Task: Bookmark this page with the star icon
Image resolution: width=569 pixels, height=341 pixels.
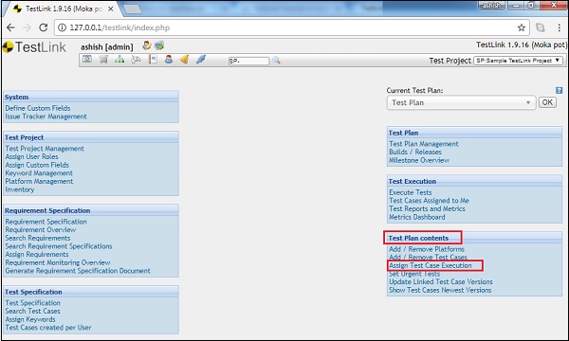Action: 522,27
